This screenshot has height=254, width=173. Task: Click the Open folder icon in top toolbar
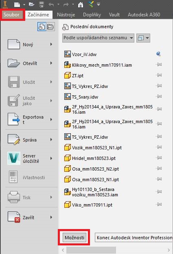coord(31,4)
